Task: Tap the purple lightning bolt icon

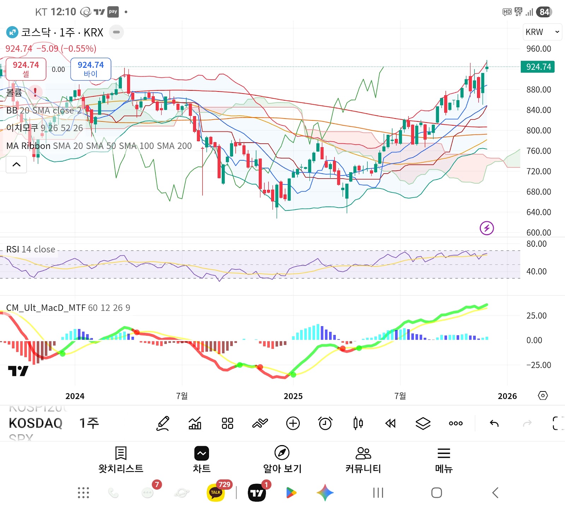Action: coord(487,228)
